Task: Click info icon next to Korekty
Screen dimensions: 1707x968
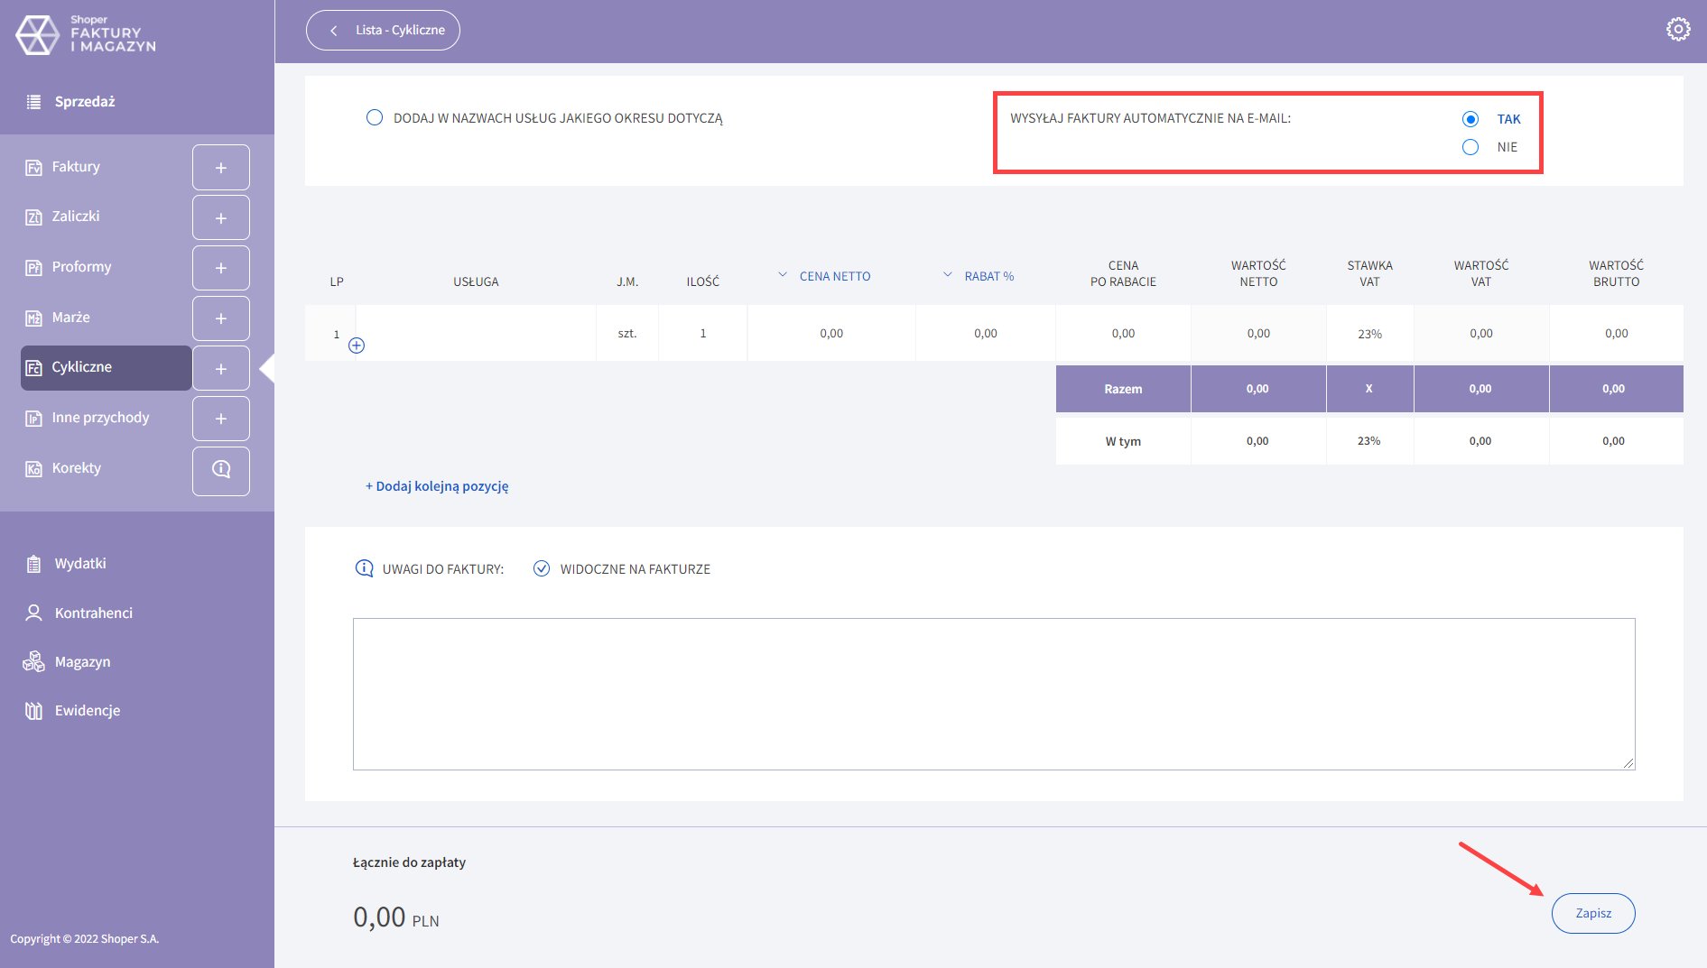Action: [x=220, y=469]
